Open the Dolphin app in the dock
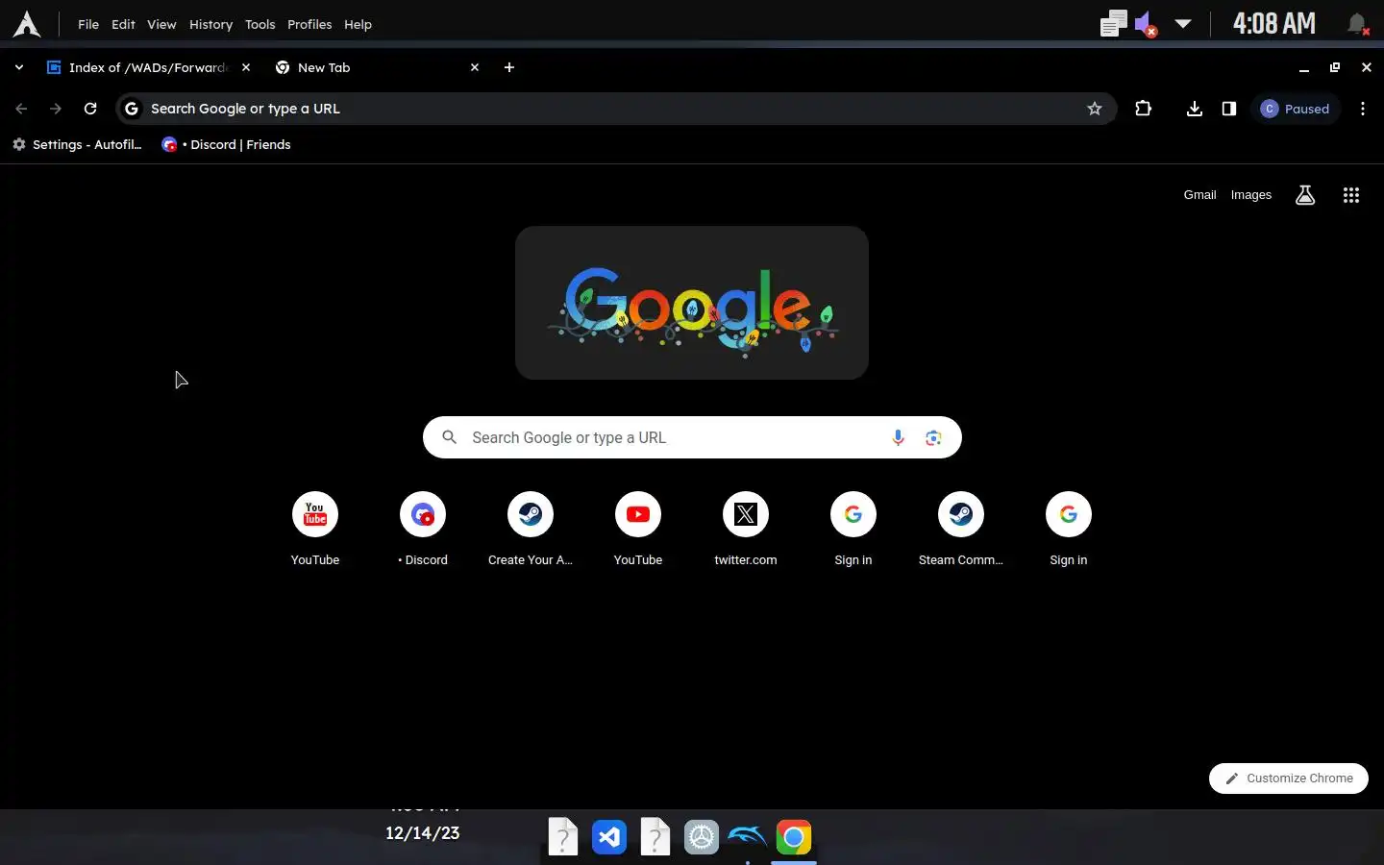1384x865 pixels. tap(748, 837)
